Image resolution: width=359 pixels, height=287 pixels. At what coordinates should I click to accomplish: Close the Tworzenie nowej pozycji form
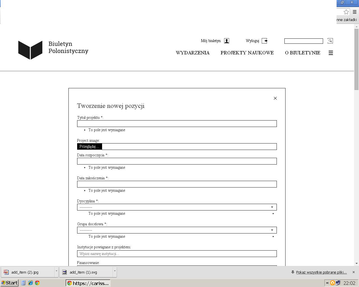coord(275,98)
